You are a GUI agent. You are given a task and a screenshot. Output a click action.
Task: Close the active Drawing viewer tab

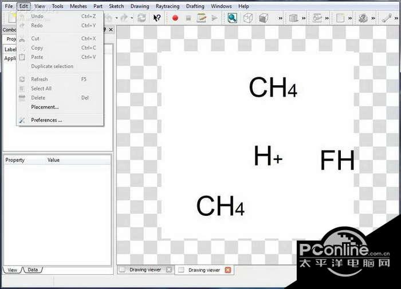click(x=227, y=270)
